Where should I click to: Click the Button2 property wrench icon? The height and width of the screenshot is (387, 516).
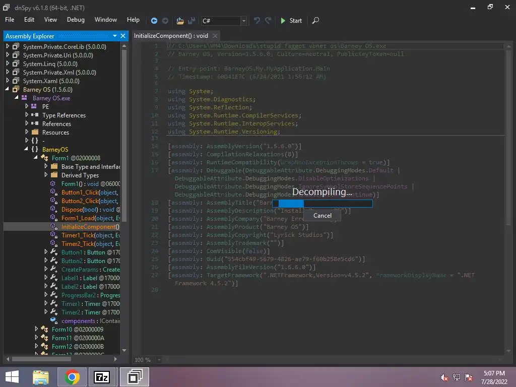pyautogui.click(x=54, y=261)
